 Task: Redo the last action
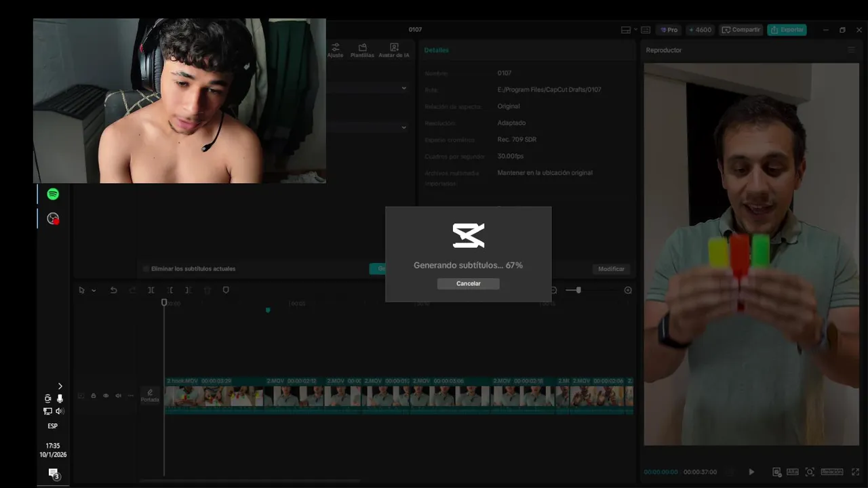132,290
